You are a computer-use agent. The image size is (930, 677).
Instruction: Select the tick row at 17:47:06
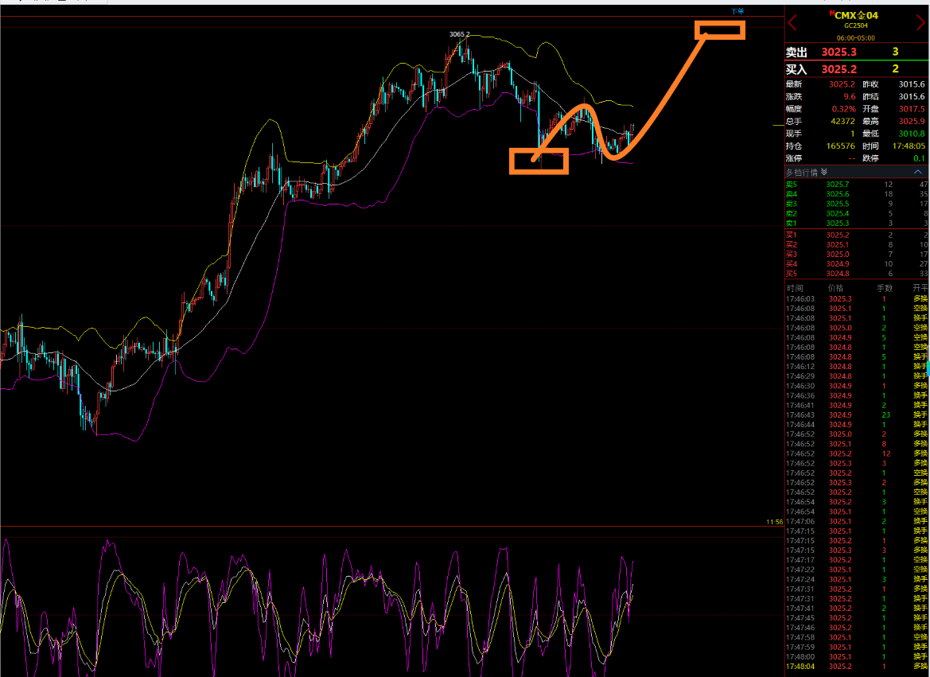(x=857, y=522)
